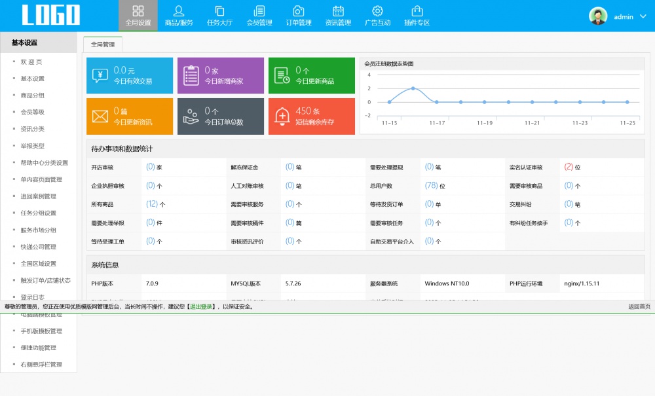
Task: Open 会员等级 in the sidebar menu
Action: tap(32, 112)
